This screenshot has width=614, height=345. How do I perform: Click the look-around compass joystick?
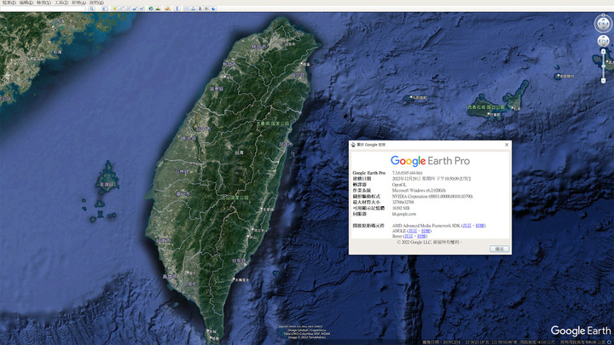tap(603, 24)
